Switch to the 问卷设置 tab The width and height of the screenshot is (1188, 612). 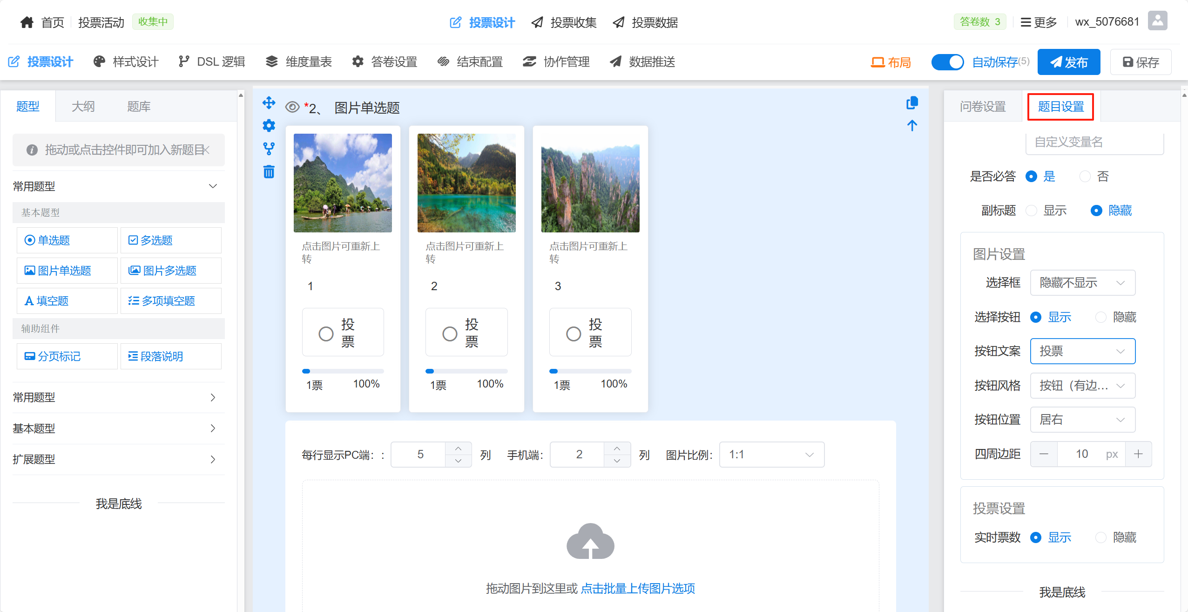[x=983, y=107]
